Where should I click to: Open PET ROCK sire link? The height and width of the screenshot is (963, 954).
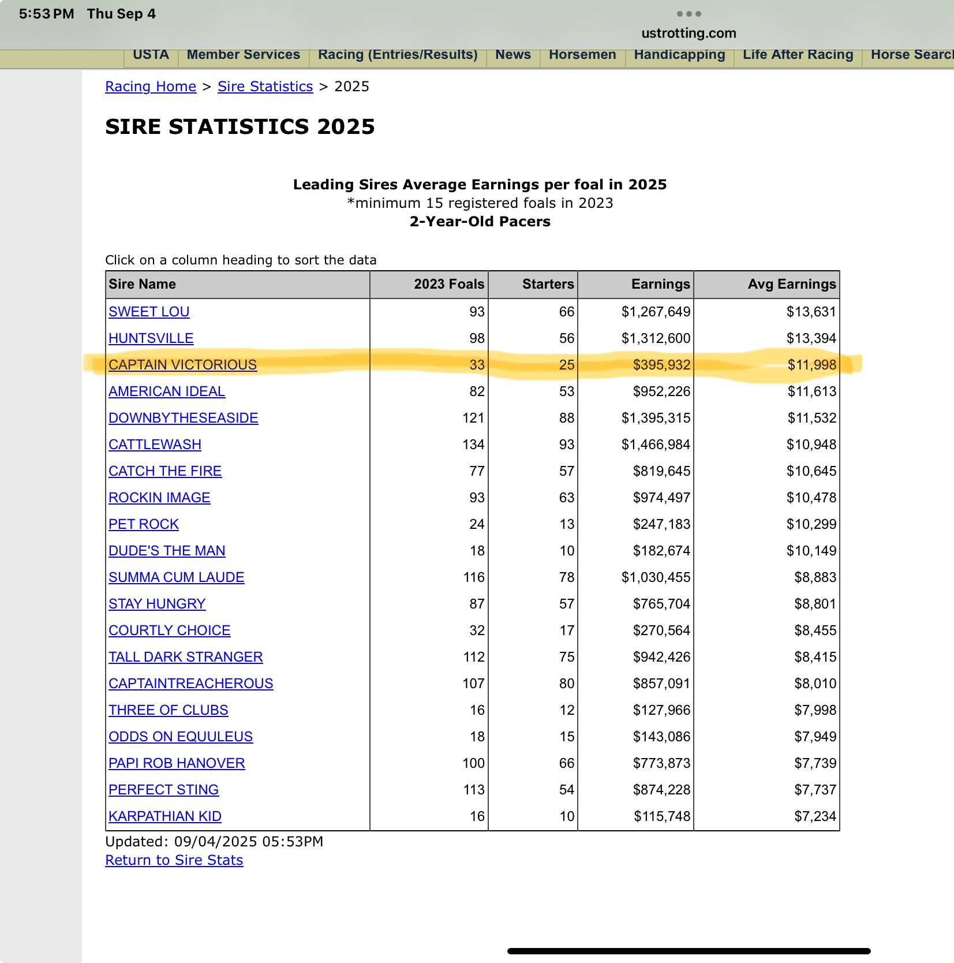(x=144, y=524)
